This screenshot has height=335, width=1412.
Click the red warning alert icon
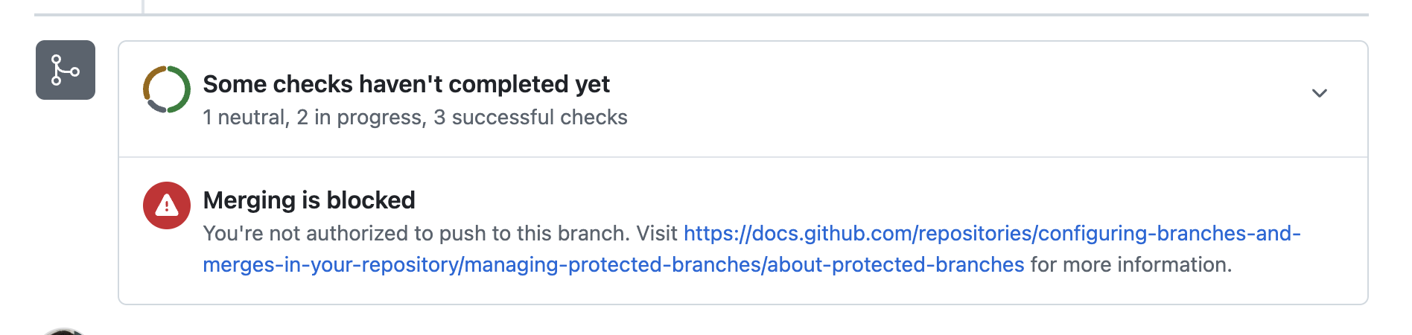(167, 205)
